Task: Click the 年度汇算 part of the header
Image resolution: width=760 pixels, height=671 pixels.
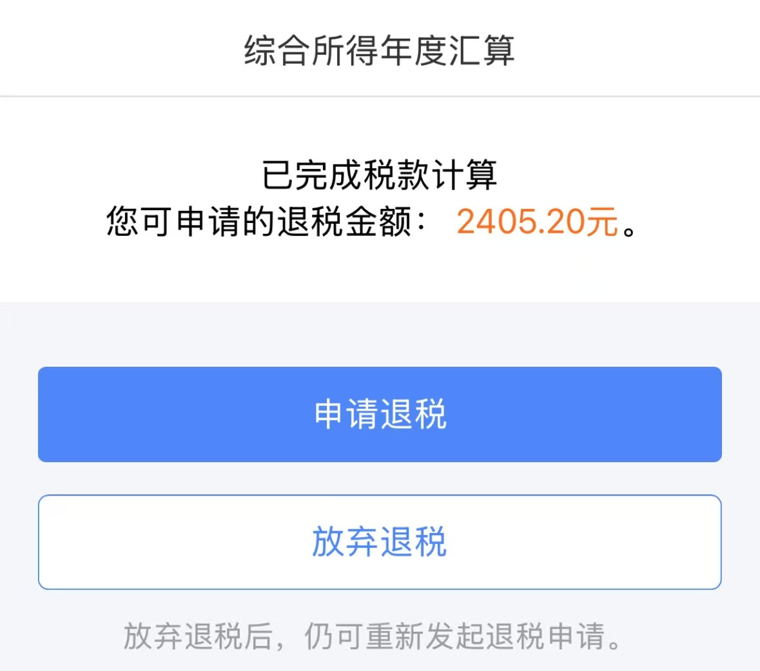Action: [447, 50]
